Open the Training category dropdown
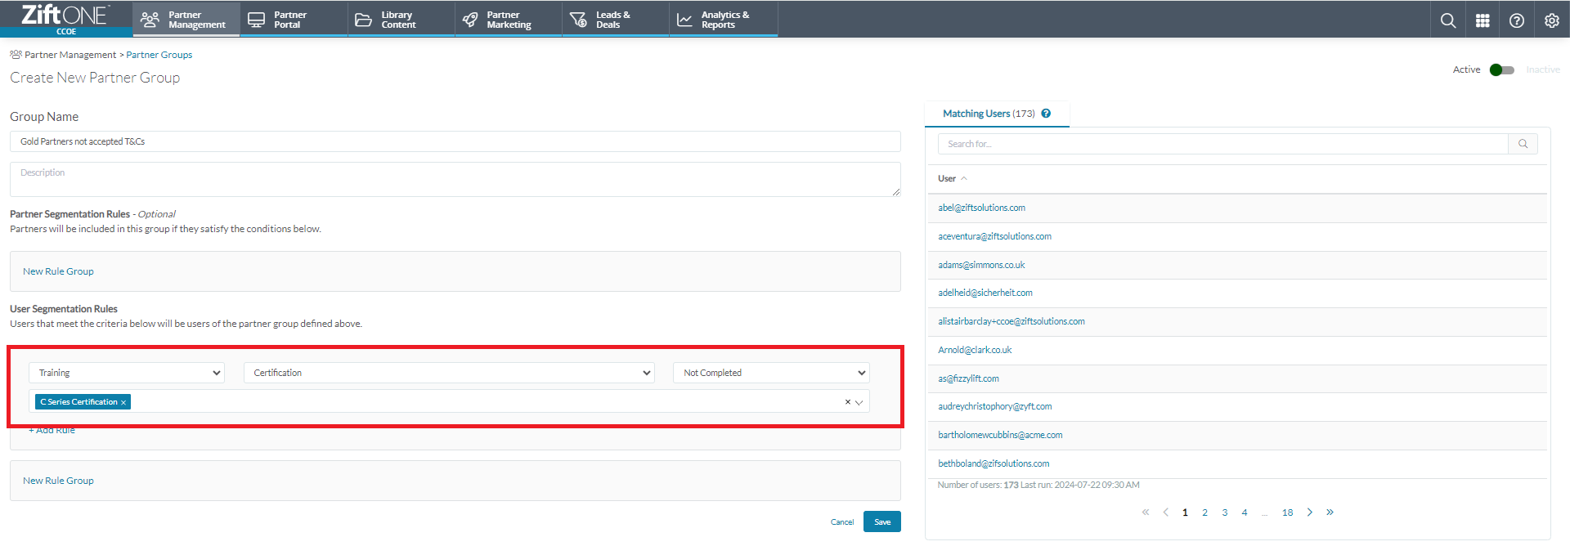The image size is (1570, 555). (x=127, y=373)
